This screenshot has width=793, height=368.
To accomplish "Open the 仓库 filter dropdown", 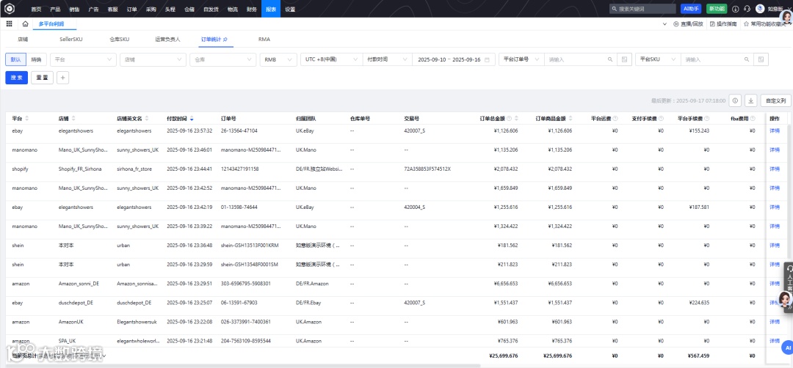I will [x=223, y=59].
